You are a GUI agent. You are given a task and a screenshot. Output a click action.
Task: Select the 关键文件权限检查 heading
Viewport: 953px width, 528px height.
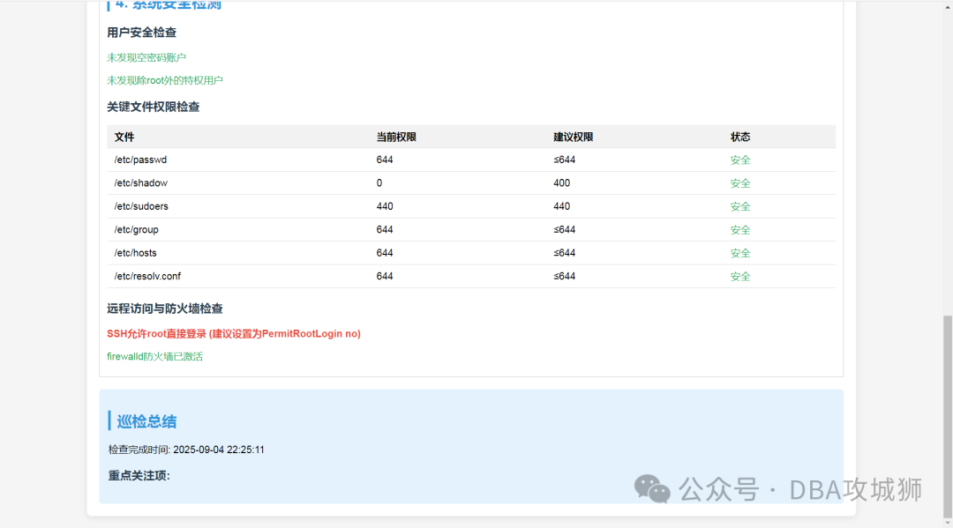pyautogui.click(x=154, y=107)
